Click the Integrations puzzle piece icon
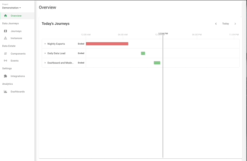247x161 pixels. (x=5, y=76)
